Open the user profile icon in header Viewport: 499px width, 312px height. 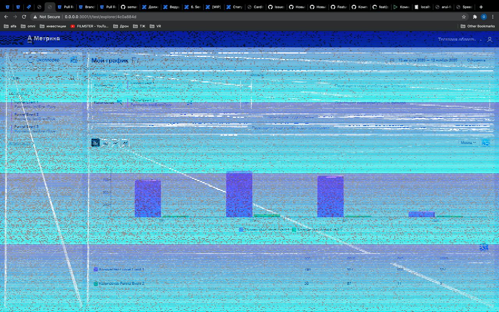coord(490,39)
